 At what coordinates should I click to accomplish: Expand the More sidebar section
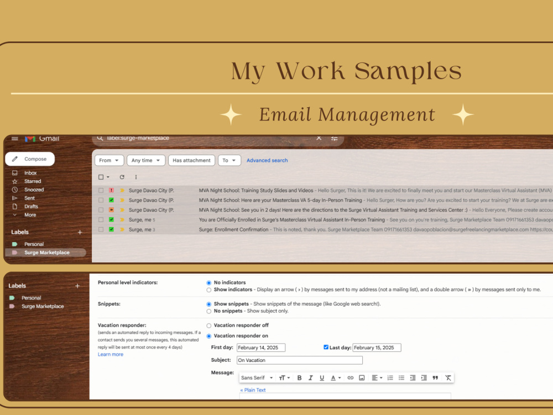30,215
